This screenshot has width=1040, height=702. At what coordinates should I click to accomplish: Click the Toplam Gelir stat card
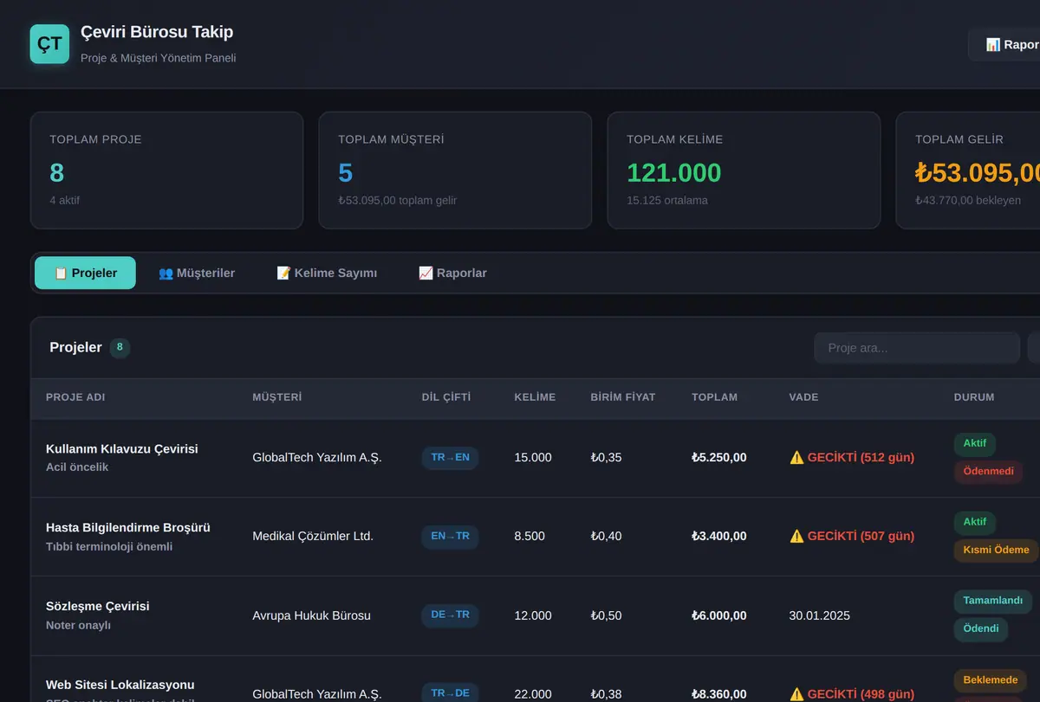[x=968, y=171]
